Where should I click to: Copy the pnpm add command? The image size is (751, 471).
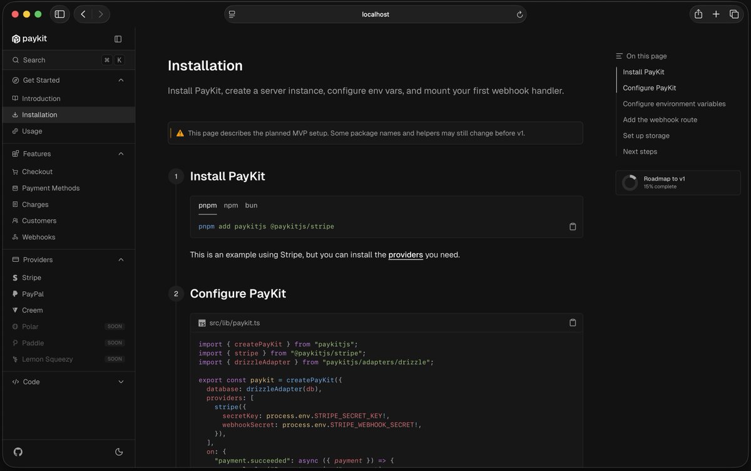(573, 226)
